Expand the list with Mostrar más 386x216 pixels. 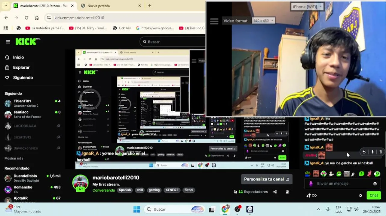coord(14,158)
